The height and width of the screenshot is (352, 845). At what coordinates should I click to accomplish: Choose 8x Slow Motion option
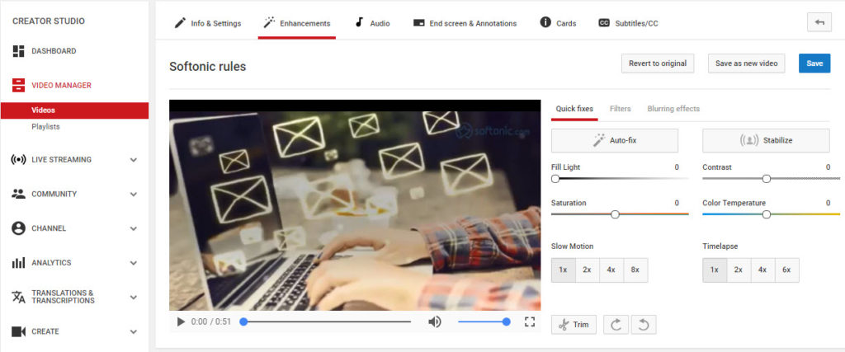click(635, 270)
